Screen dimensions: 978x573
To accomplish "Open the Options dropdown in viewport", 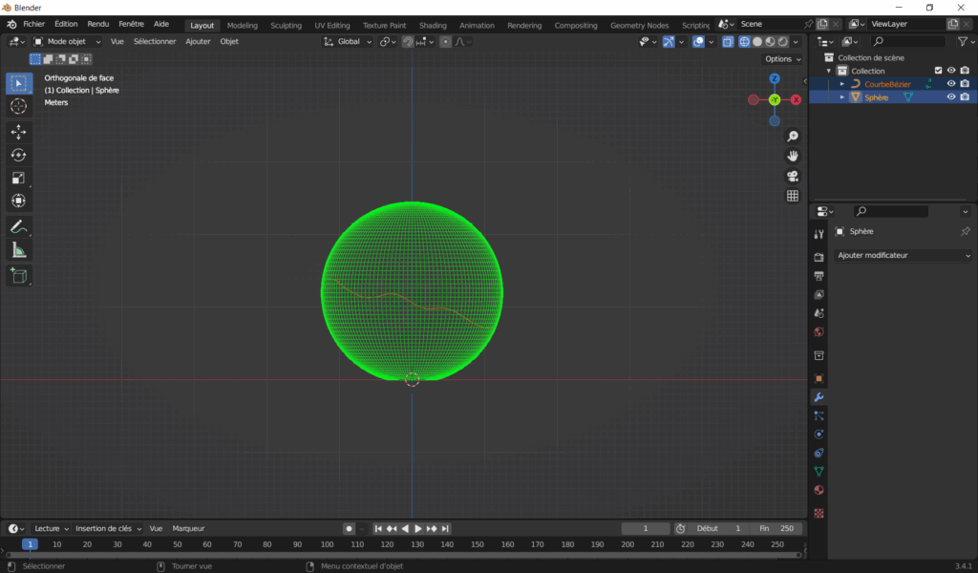I will [x=783, y=58].
